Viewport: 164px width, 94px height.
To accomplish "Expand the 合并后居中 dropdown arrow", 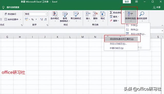I will pyautogui.click(x=20, y=19).
